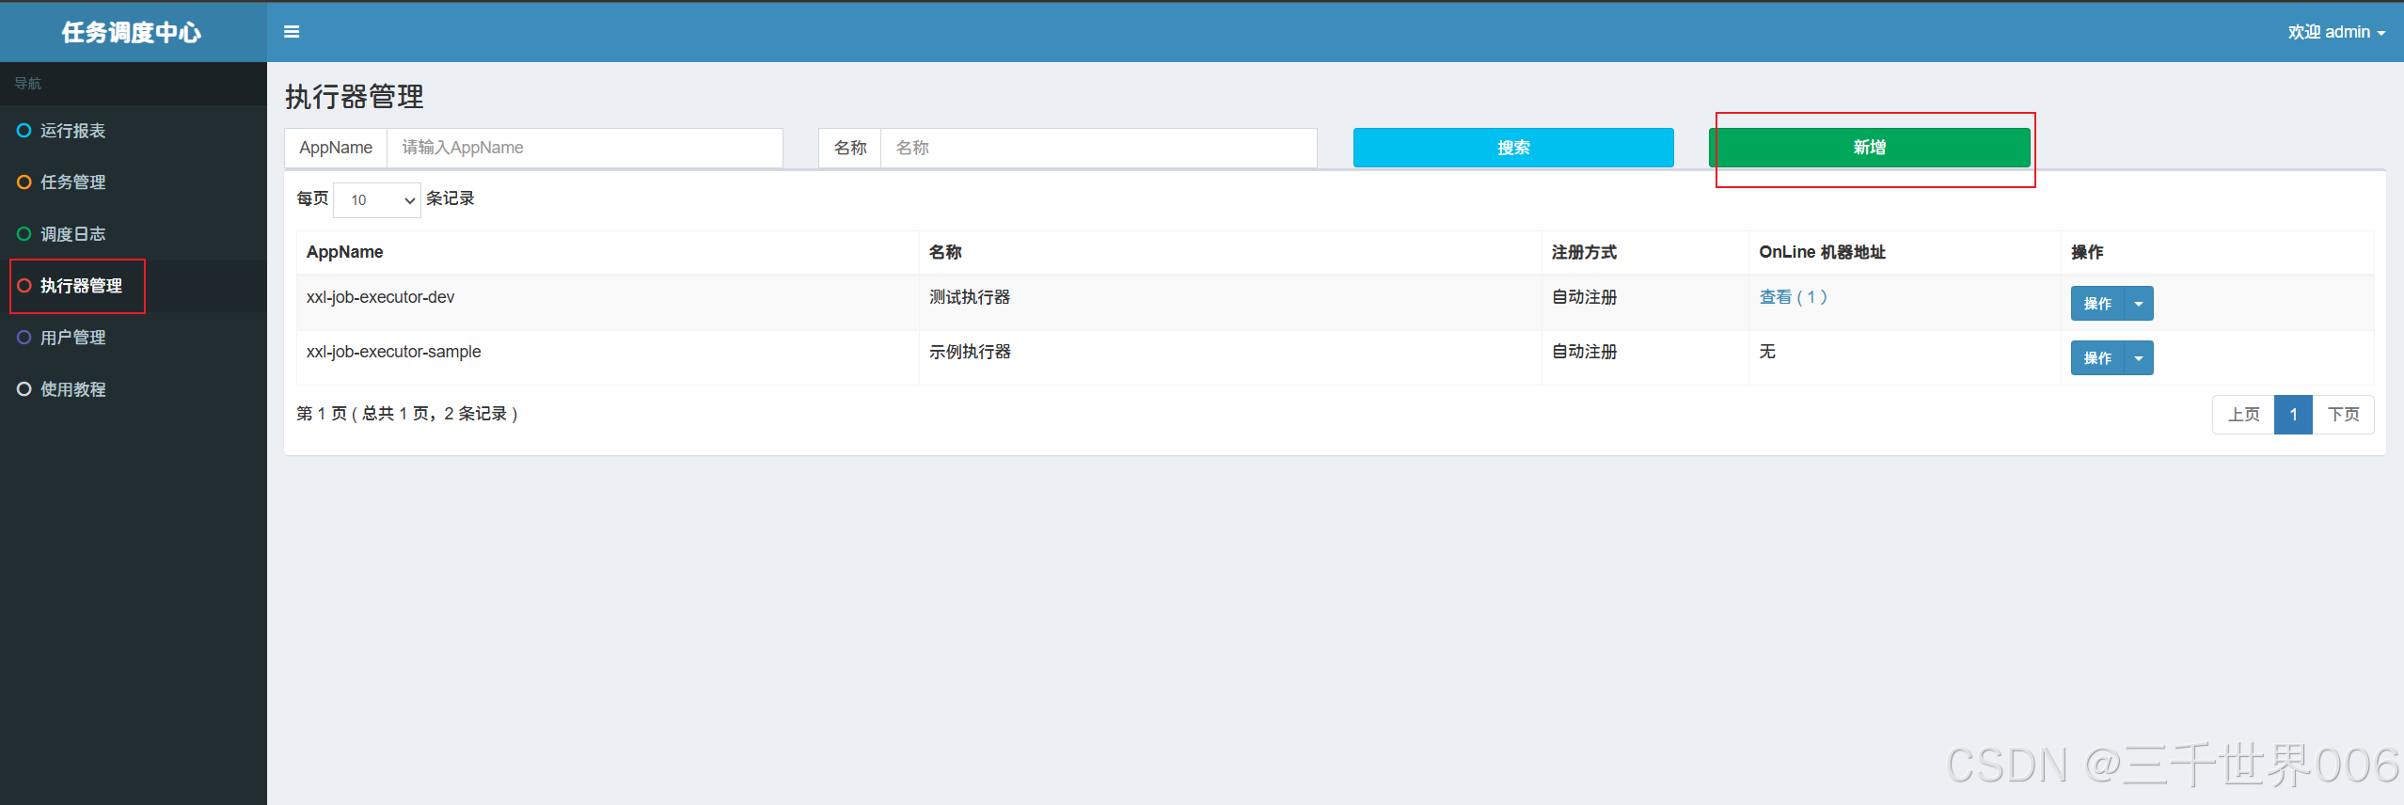Click the blue 搜索 button
The width and height of the screenshot is (2404, 805).
point(1513,148)
